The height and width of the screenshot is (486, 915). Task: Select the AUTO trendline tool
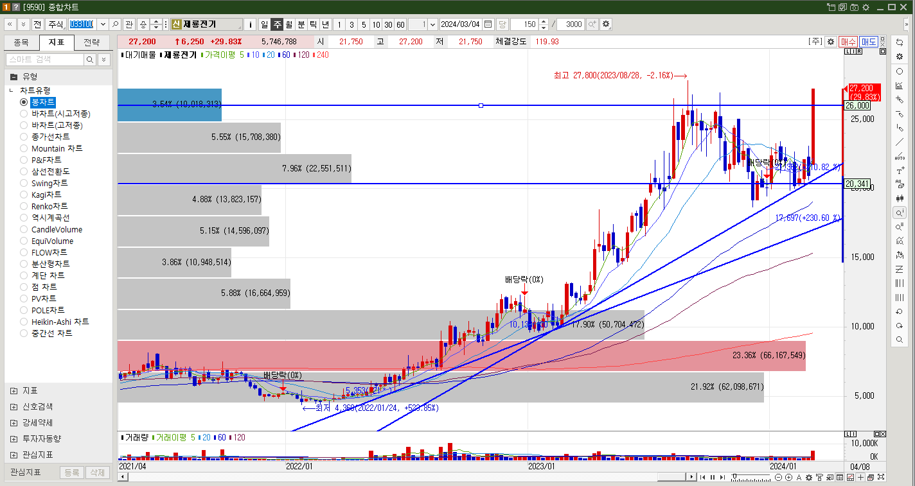click(900, 157)
